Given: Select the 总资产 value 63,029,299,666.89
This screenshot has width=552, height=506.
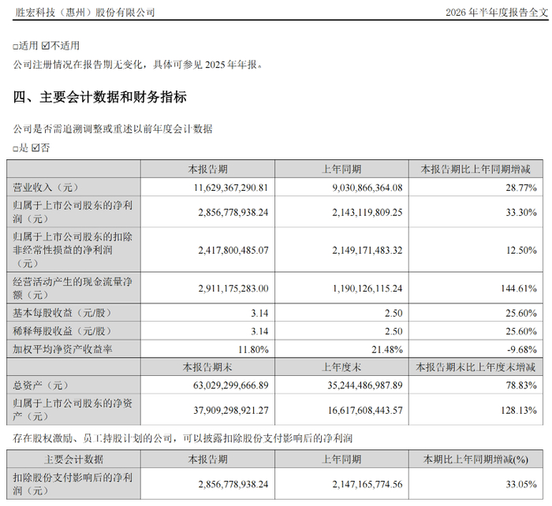Looking at the screenshot, I should click(231, 385).
